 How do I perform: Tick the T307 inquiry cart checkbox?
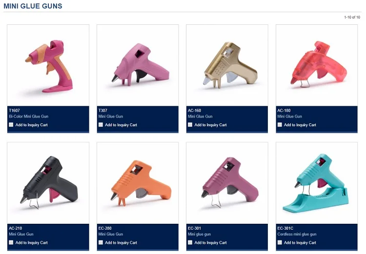click(101, 125)
